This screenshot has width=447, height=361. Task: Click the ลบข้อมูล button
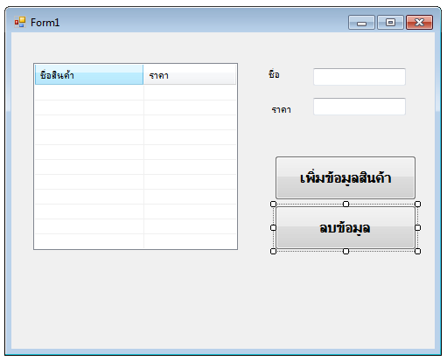(x=346, y=227)
